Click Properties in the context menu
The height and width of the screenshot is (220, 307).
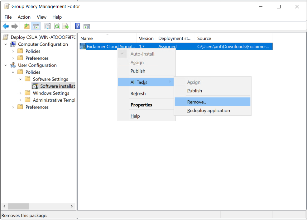click(141, 105)
